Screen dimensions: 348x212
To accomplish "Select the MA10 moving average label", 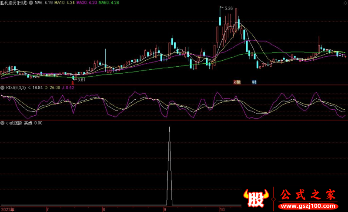I will click(63, 3).
